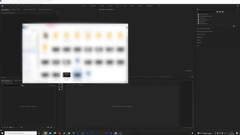240x135 pixels.
Task: Delete custom item in Effects panel
Action: coord(236,26)
